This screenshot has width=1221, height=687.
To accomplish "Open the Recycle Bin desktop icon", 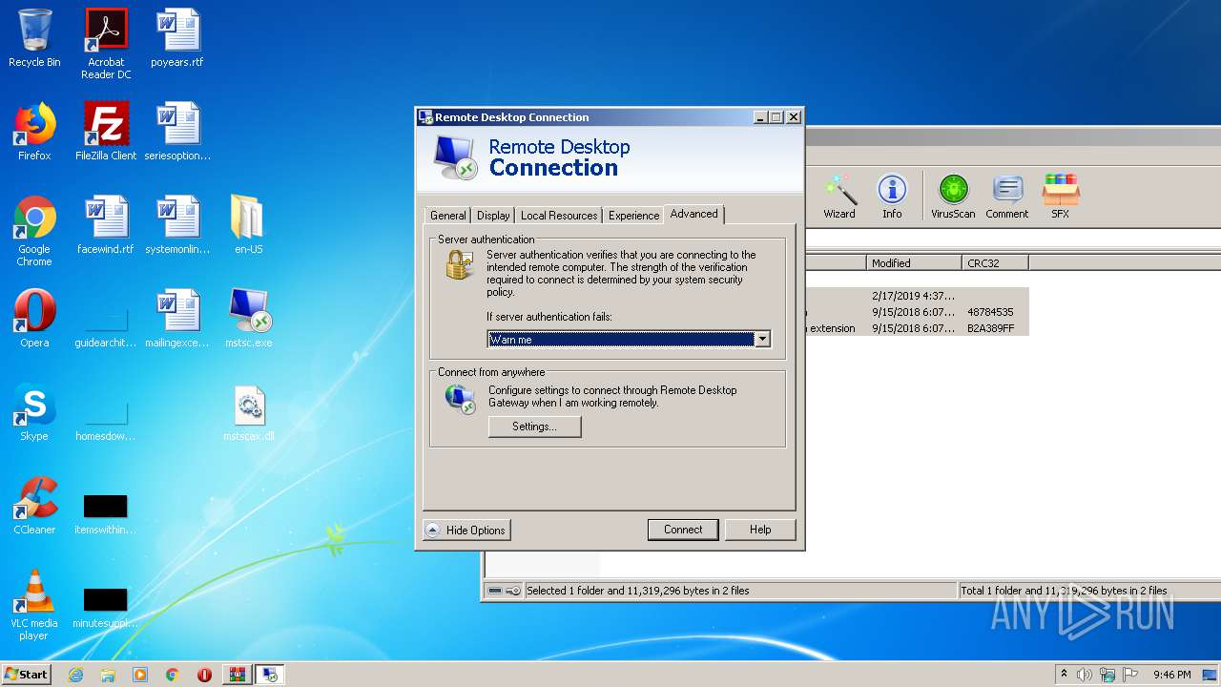I will [34, 38].
